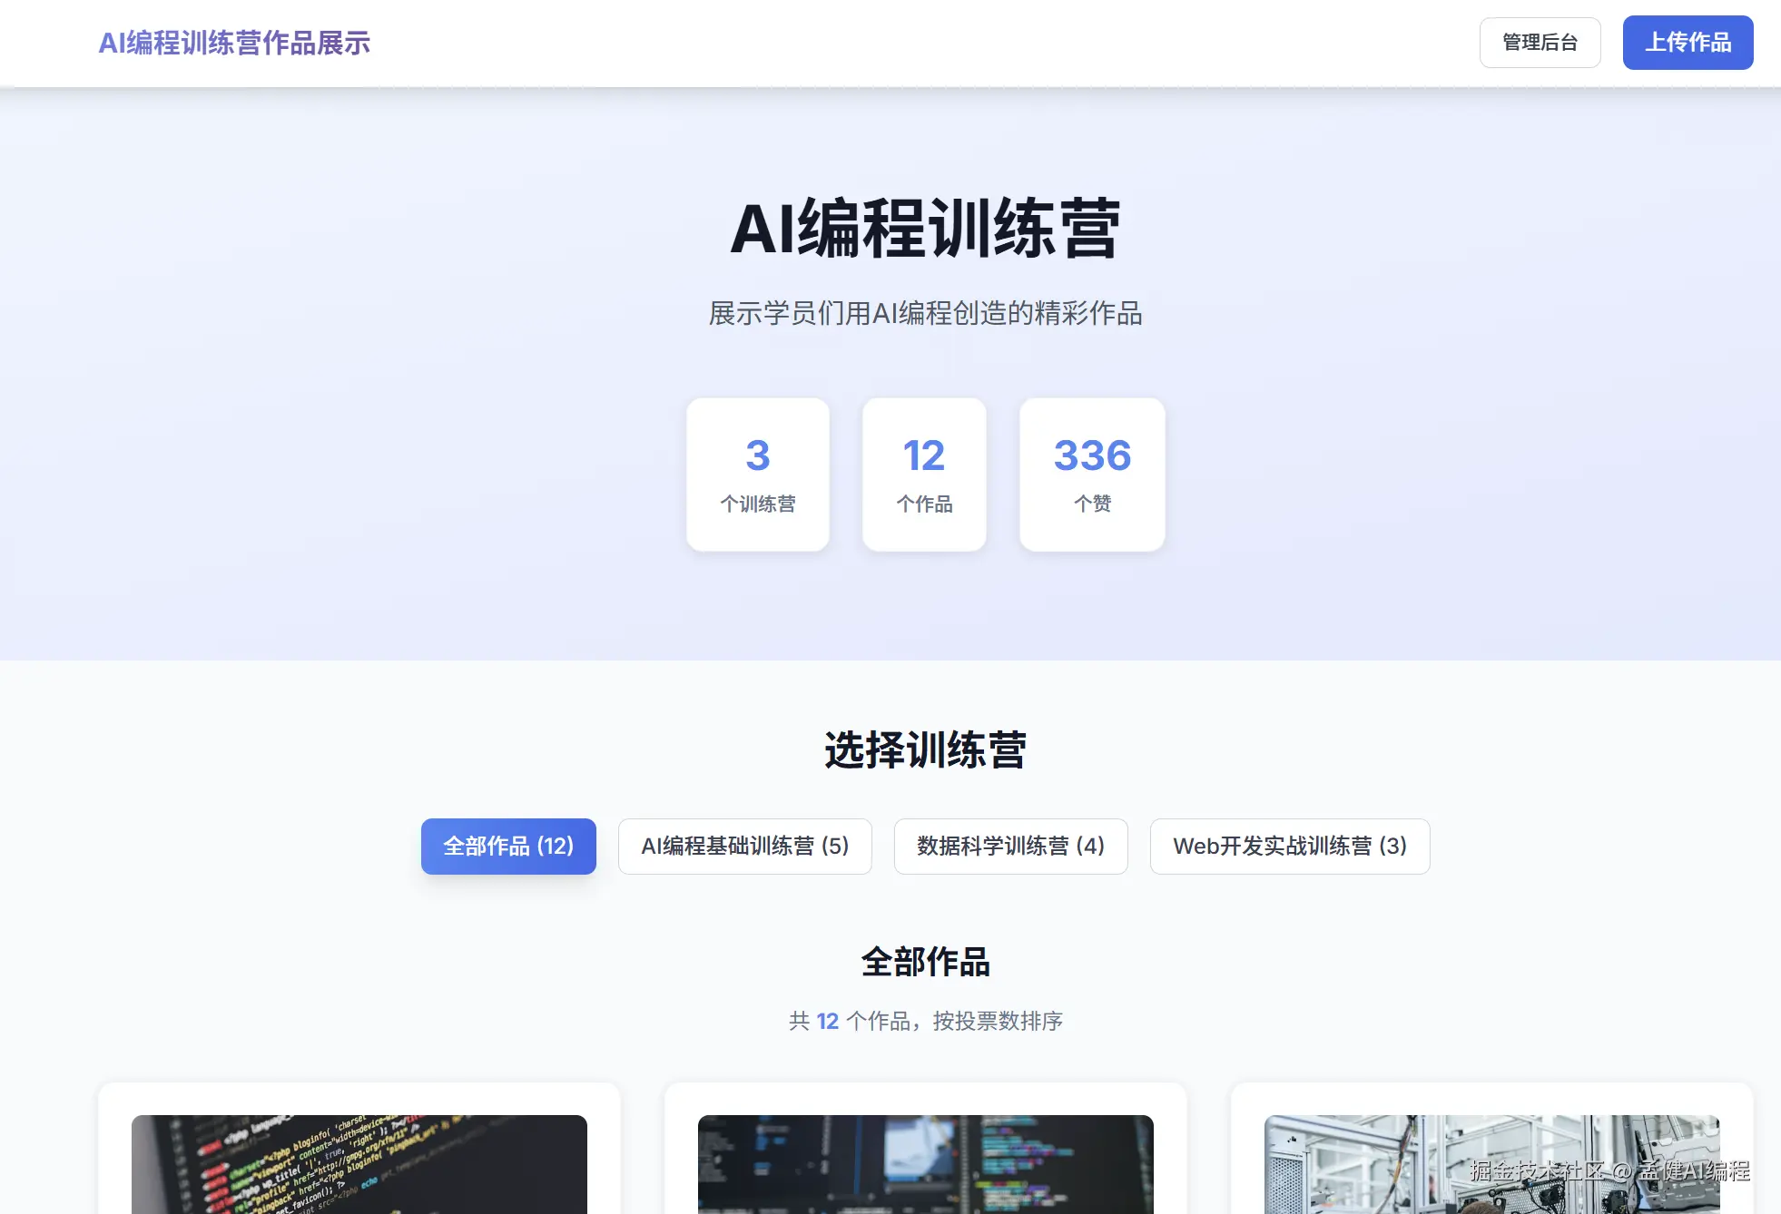The width and height of the screenshot is (1781, 1214).
Task: Click the 12 个作品 stat card
Action: click(924, 475)
